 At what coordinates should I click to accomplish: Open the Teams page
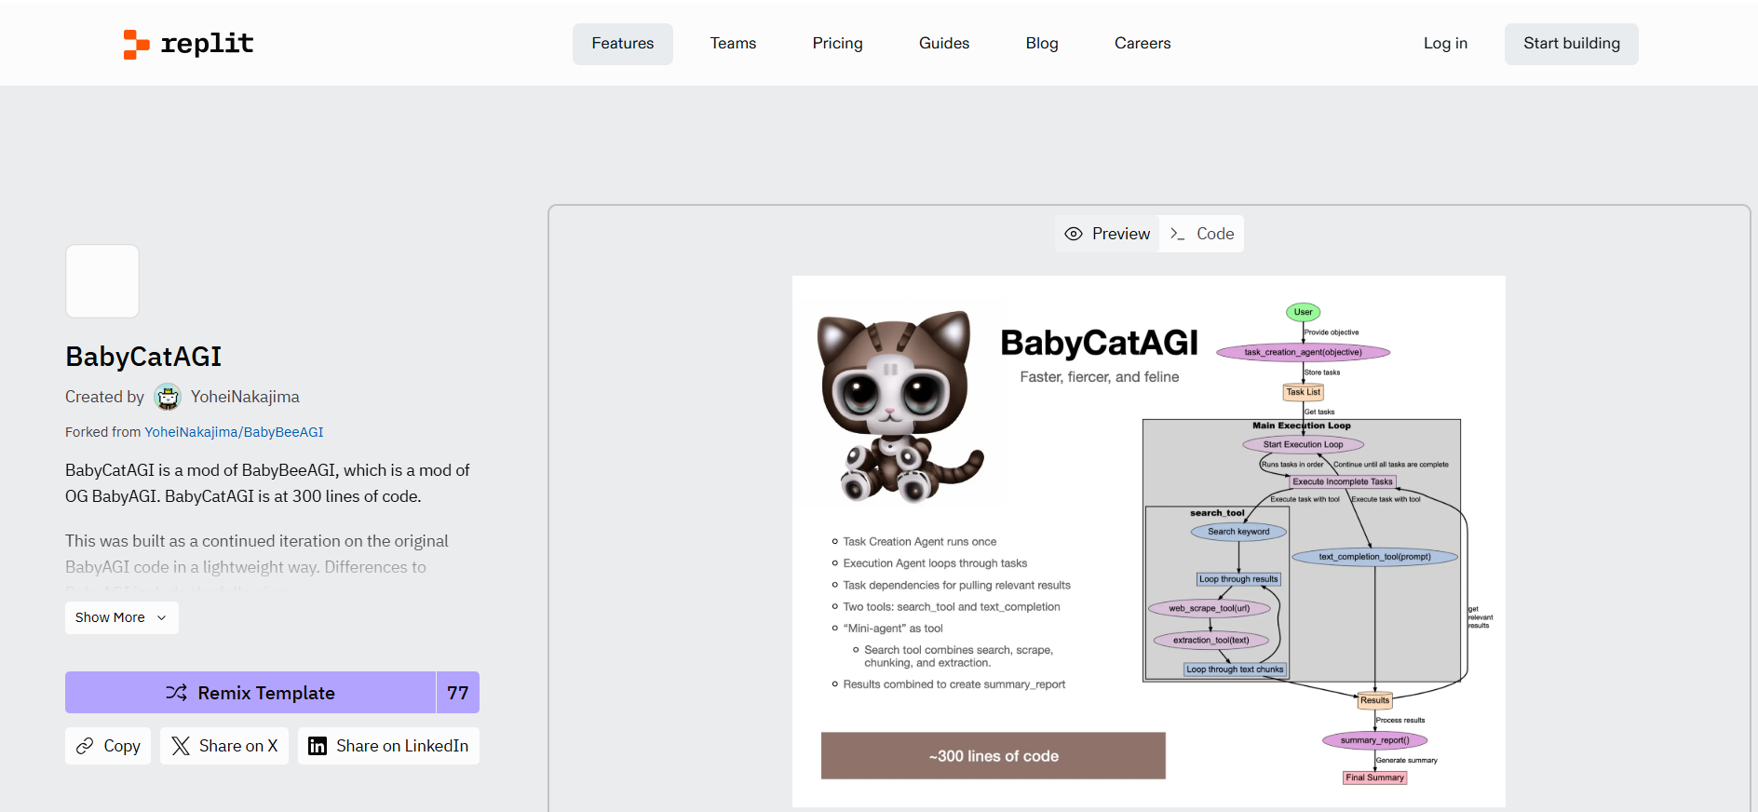point(733,44)
